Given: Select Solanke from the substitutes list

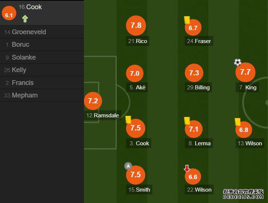Looking at the screenshot, I should (42, 58).
